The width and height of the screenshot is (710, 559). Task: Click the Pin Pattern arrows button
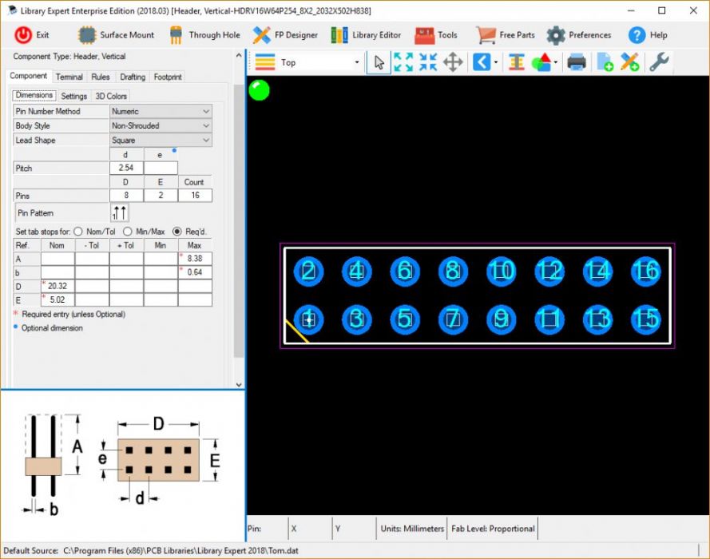(x=119, y=213)
